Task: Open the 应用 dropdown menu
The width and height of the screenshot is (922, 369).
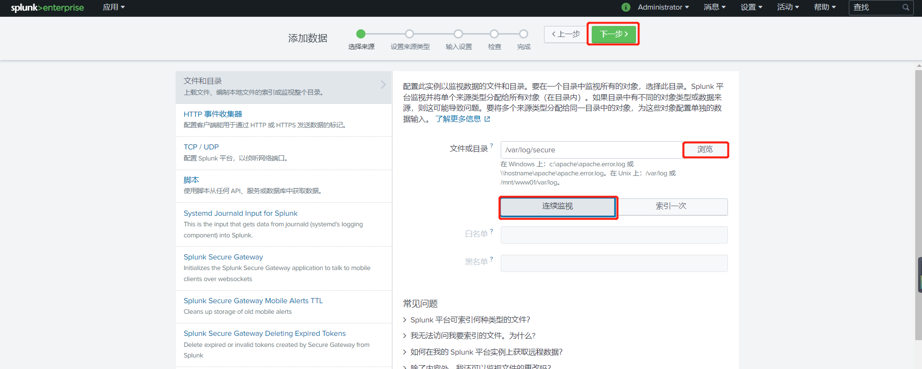Action: point(114,7)
